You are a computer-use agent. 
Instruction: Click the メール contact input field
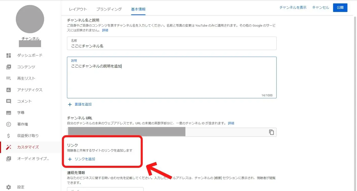(x=105, y=189)
